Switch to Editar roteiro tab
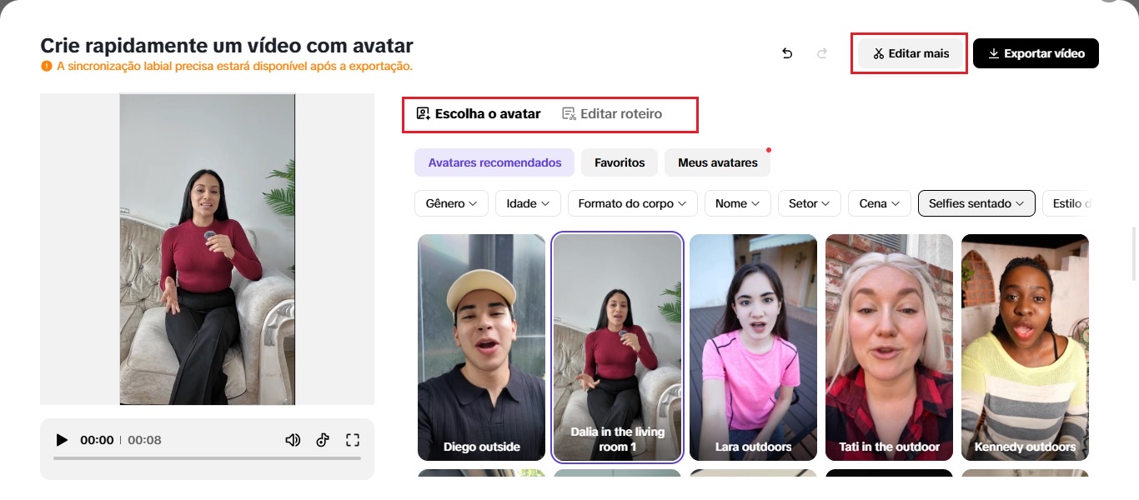Screen dimensions: 1139x500 point(612,113)
